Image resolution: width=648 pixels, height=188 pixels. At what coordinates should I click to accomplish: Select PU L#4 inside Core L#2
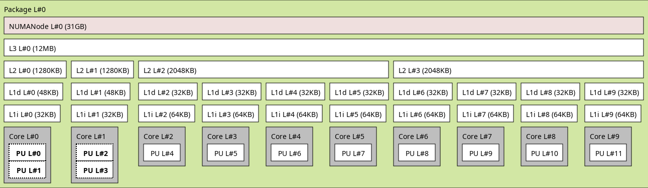[162, 153]
